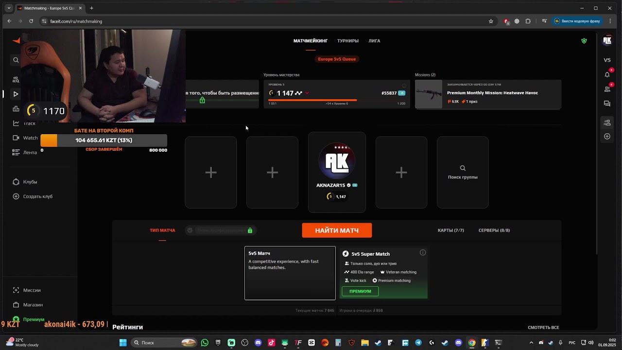Screen dimensions: 622x350
Task: Open TikTok from the taskbar
Action: point(271,343)
